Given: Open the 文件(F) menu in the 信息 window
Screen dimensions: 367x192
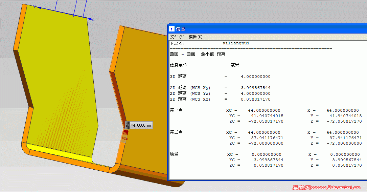Looking at the screenshot, I should coord(177,37).
